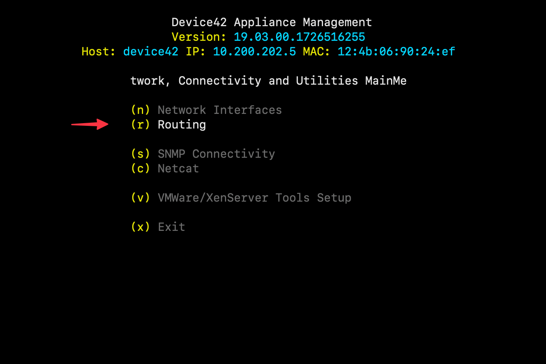Select the Routing menu option

181,125
